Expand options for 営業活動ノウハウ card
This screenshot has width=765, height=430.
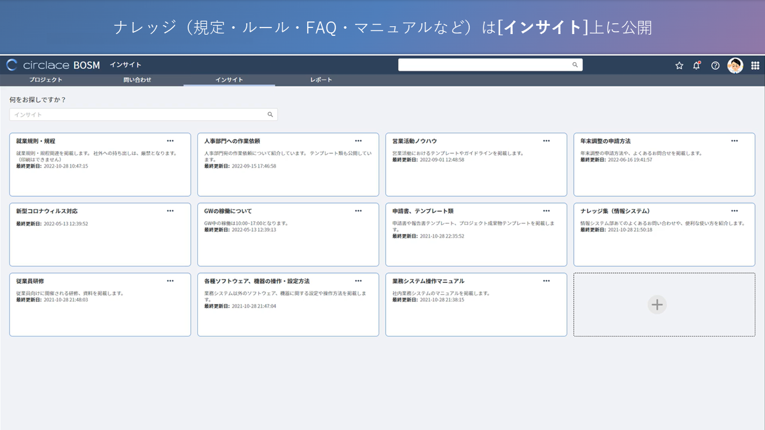pos(546,141)
